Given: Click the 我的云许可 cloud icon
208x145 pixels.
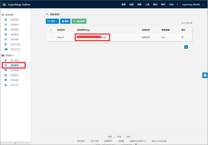Looking at the screenshot, I should 6,49.
